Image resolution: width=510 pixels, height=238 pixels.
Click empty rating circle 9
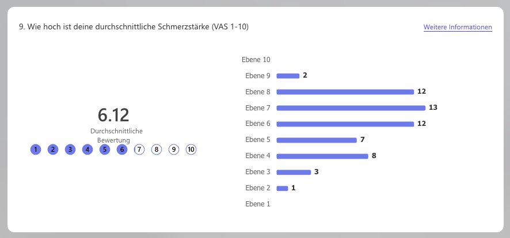[x=174, y=149]
